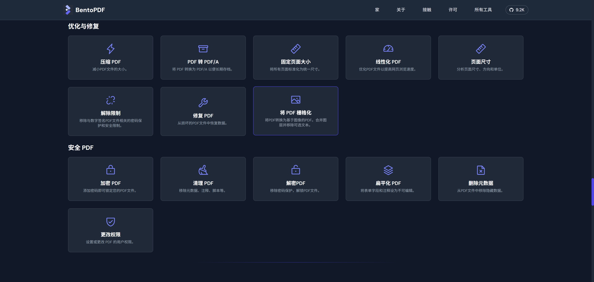Open the 删除元数据 metadata removal tool
The image size is (594, 282).
[480, 179]
